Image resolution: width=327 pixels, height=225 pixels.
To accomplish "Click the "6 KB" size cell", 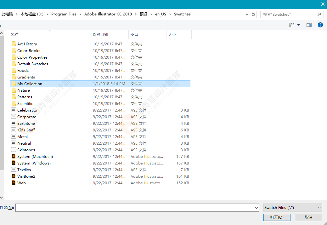I will point(185,130).
